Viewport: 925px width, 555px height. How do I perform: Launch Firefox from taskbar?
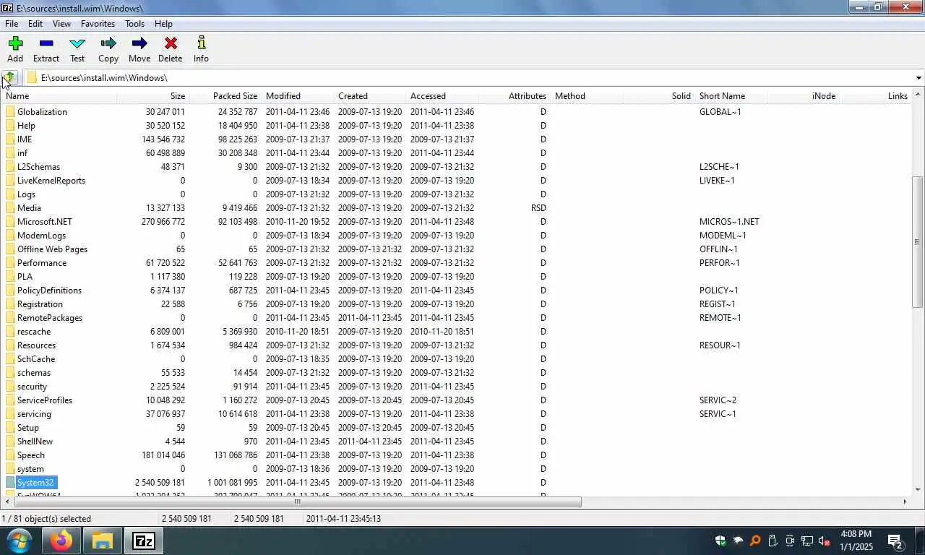coord(61,541)
